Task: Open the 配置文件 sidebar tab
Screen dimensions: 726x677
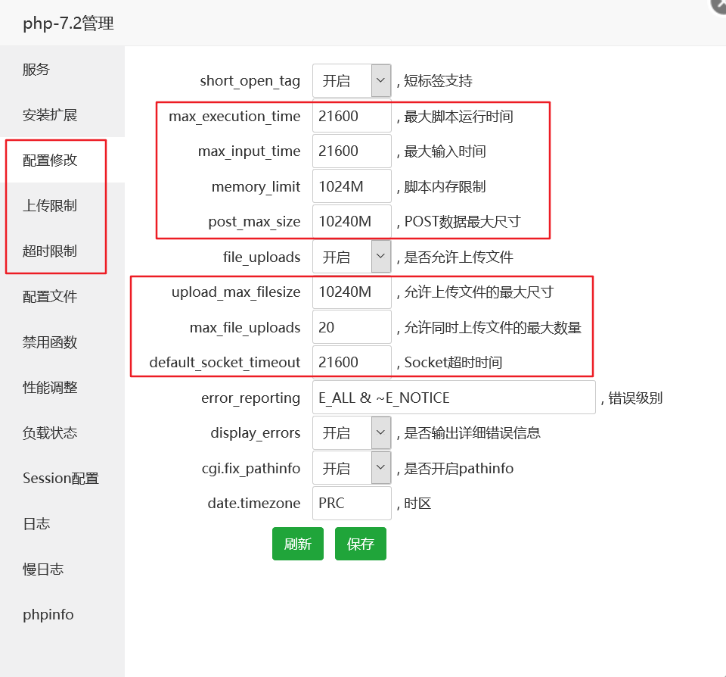Action: [62, 296]
